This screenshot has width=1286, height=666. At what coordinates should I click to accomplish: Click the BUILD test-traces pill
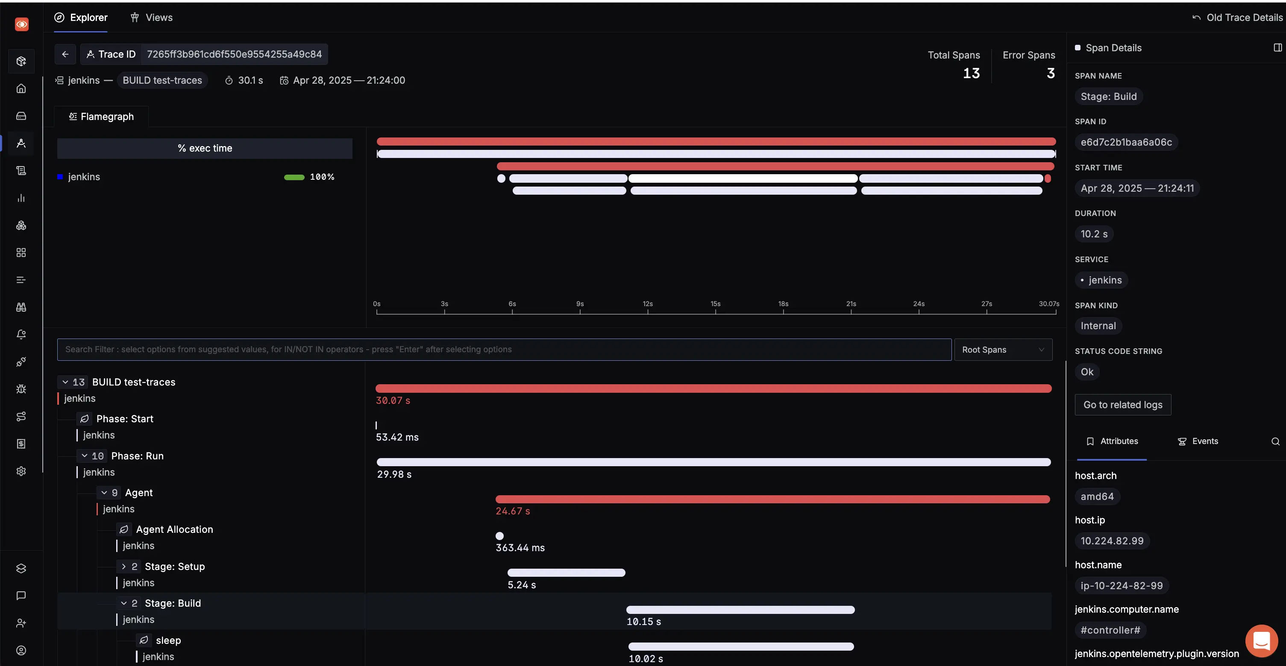(x=162, y=80)
